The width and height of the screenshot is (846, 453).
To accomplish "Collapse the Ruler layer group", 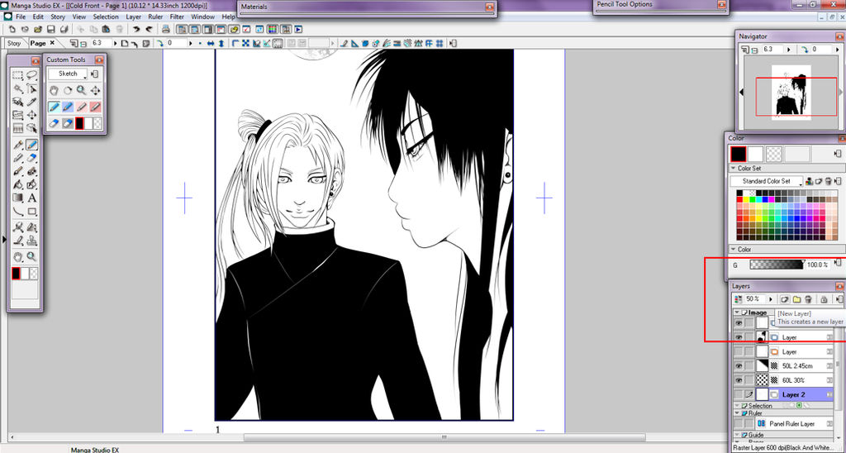I will coord(737,413).
